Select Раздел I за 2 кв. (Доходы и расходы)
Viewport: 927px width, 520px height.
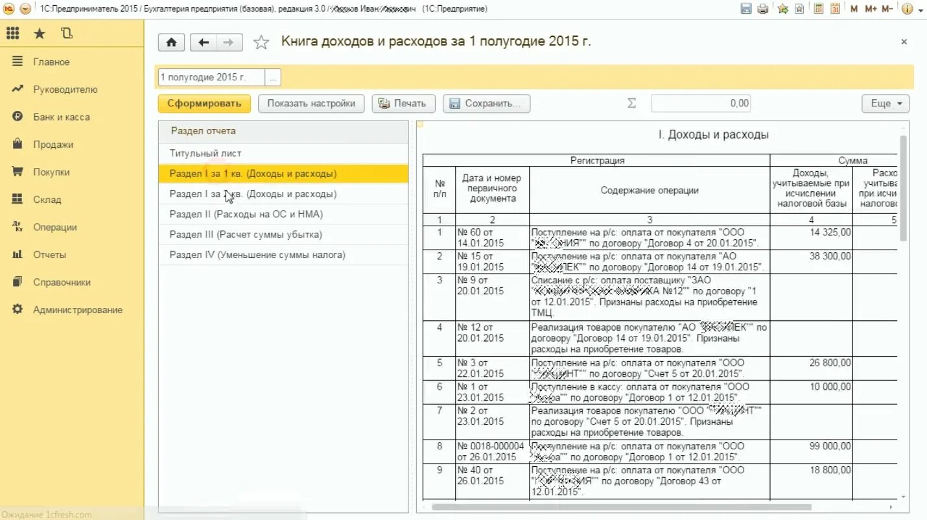tap(283, 194)
